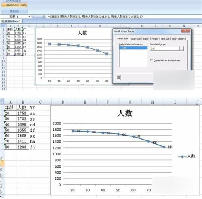Viewport: 202px width, 199px height.
Task: Click the cell 1753 in the enlarged sheet
Action: 23,113
